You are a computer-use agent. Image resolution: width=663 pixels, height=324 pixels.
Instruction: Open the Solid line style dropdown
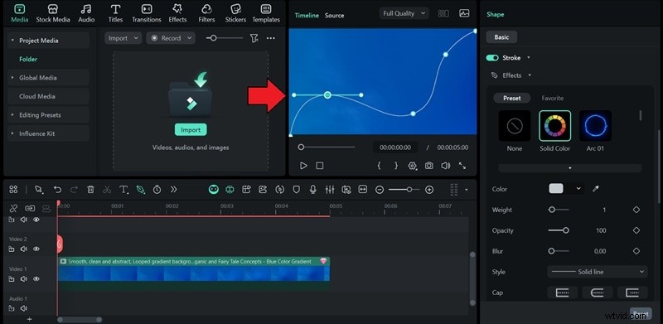[598, 272]
